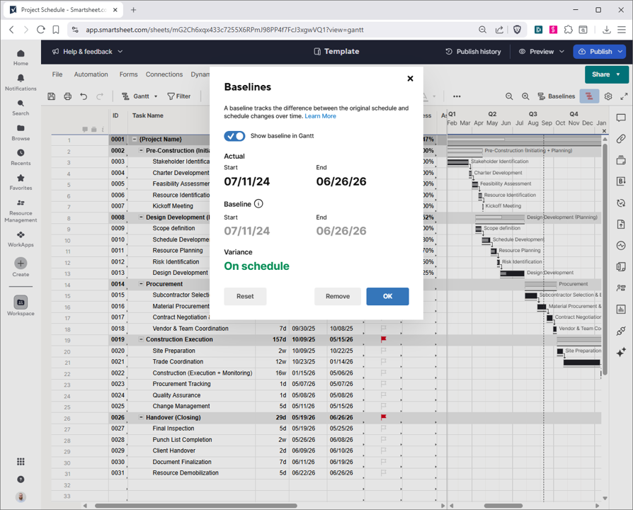The height and width of the screenshot is (510, 633).
Task: Open the WorkApps sidebar icon
Action: pyautogui.click(x=21, y=235)
